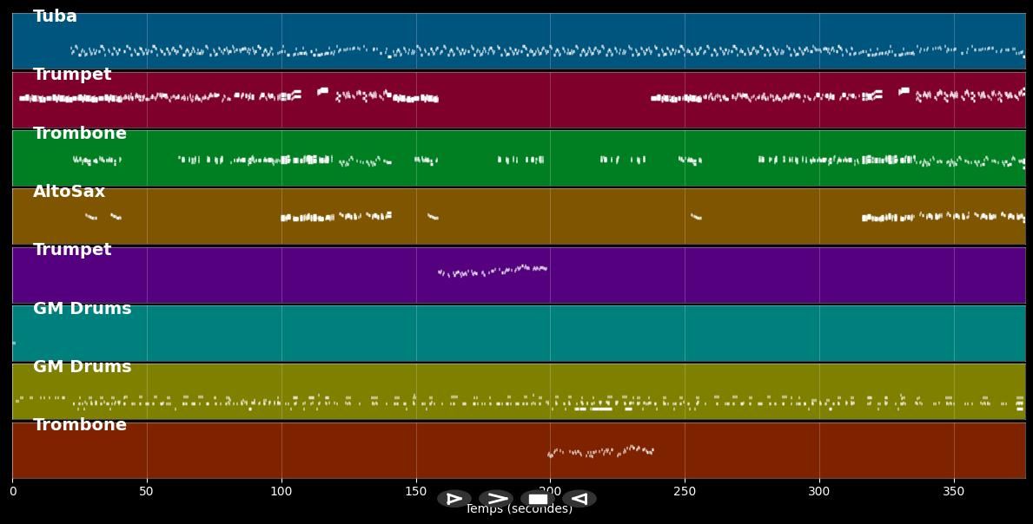
Task: Select the Trumpet label on the purple track
Action: 72,250
